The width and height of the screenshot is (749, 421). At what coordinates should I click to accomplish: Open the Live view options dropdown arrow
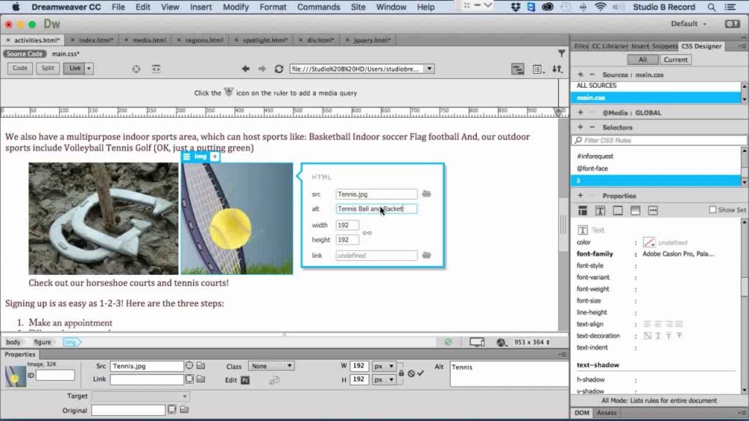pyautogui.click(x=89, y=68)
